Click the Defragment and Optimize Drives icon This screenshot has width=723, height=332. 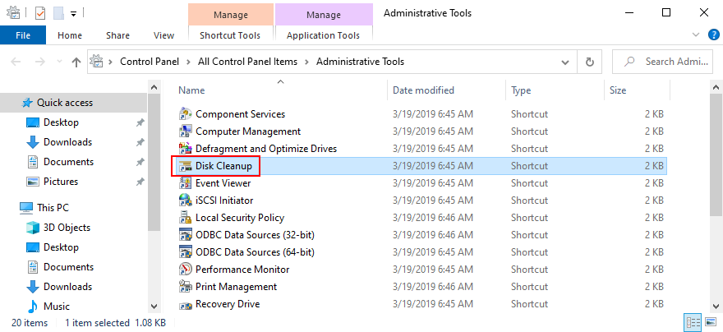tap(186, 149)
